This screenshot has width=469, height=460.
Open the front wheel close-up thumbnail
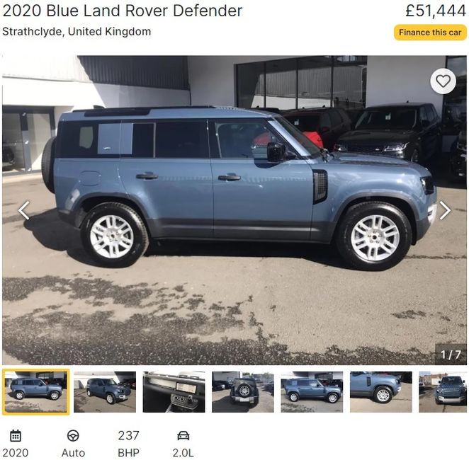coord(380,392)
